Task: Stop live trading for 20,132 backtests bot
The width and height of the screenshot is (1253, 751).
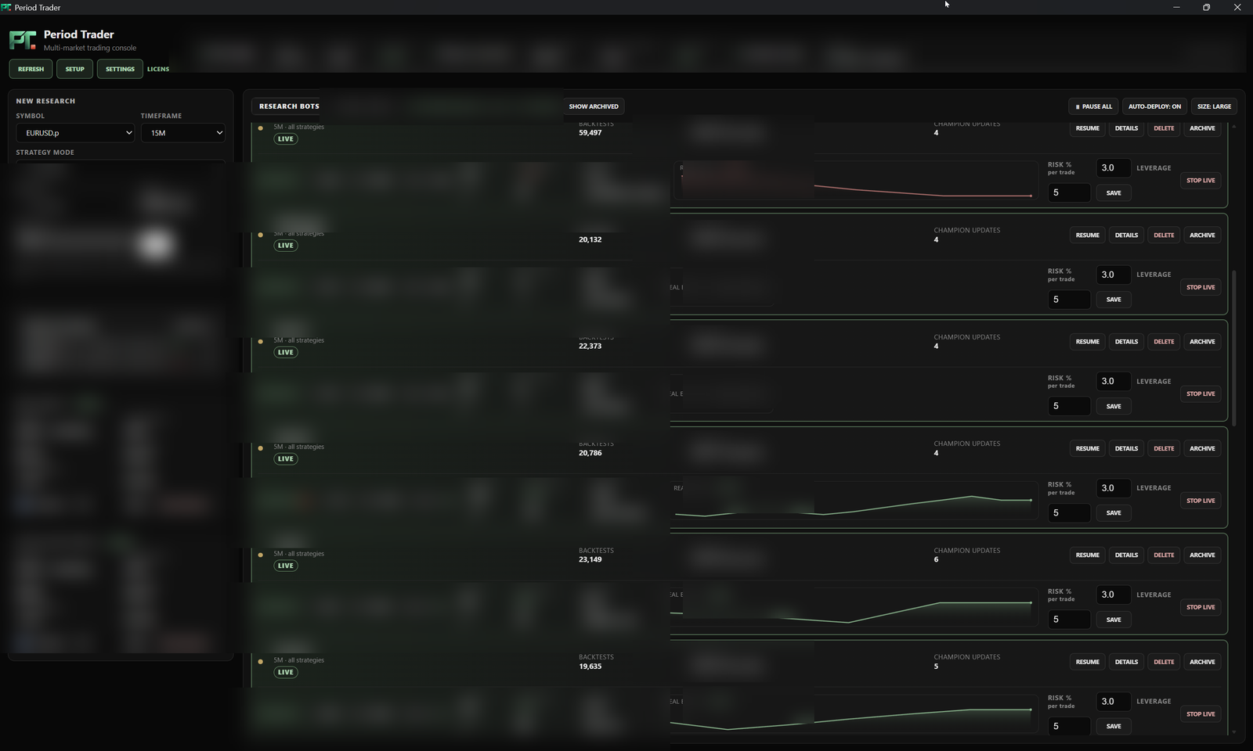Action: click(x=1201, y=287)
